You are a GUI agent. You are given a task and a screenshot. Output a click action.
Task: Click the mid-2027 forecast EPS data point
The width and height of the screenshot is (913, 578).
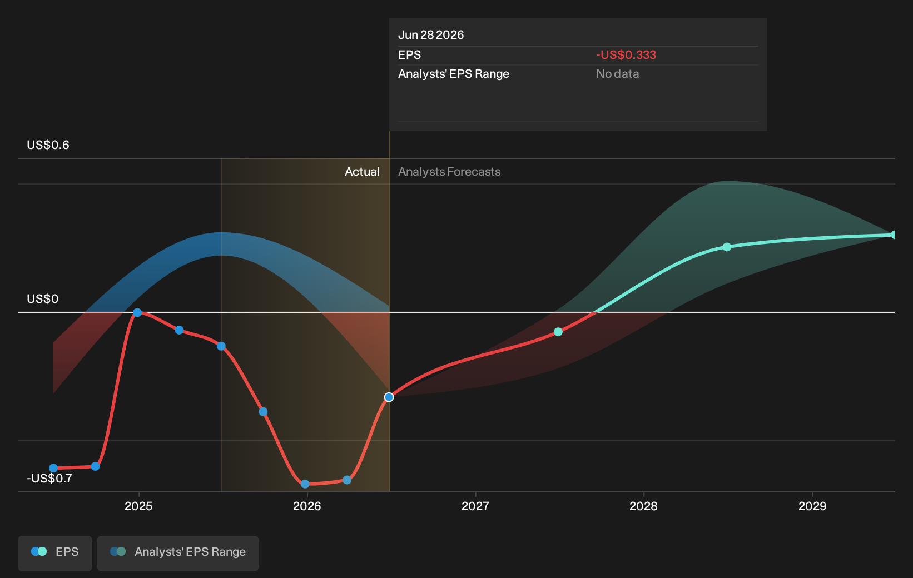point(558,332)
